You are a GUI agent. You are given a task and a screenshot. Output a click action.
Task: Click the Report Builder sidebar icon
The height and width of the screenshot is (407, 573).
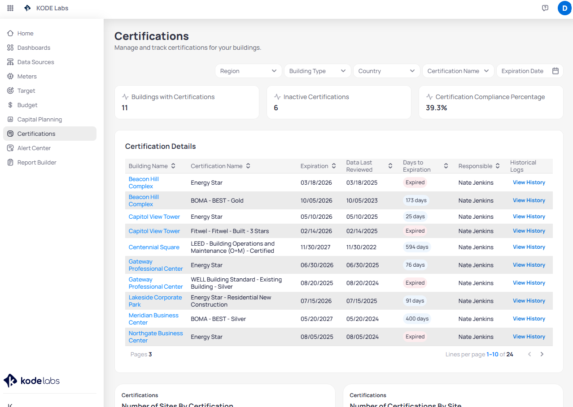coord(10,162)
